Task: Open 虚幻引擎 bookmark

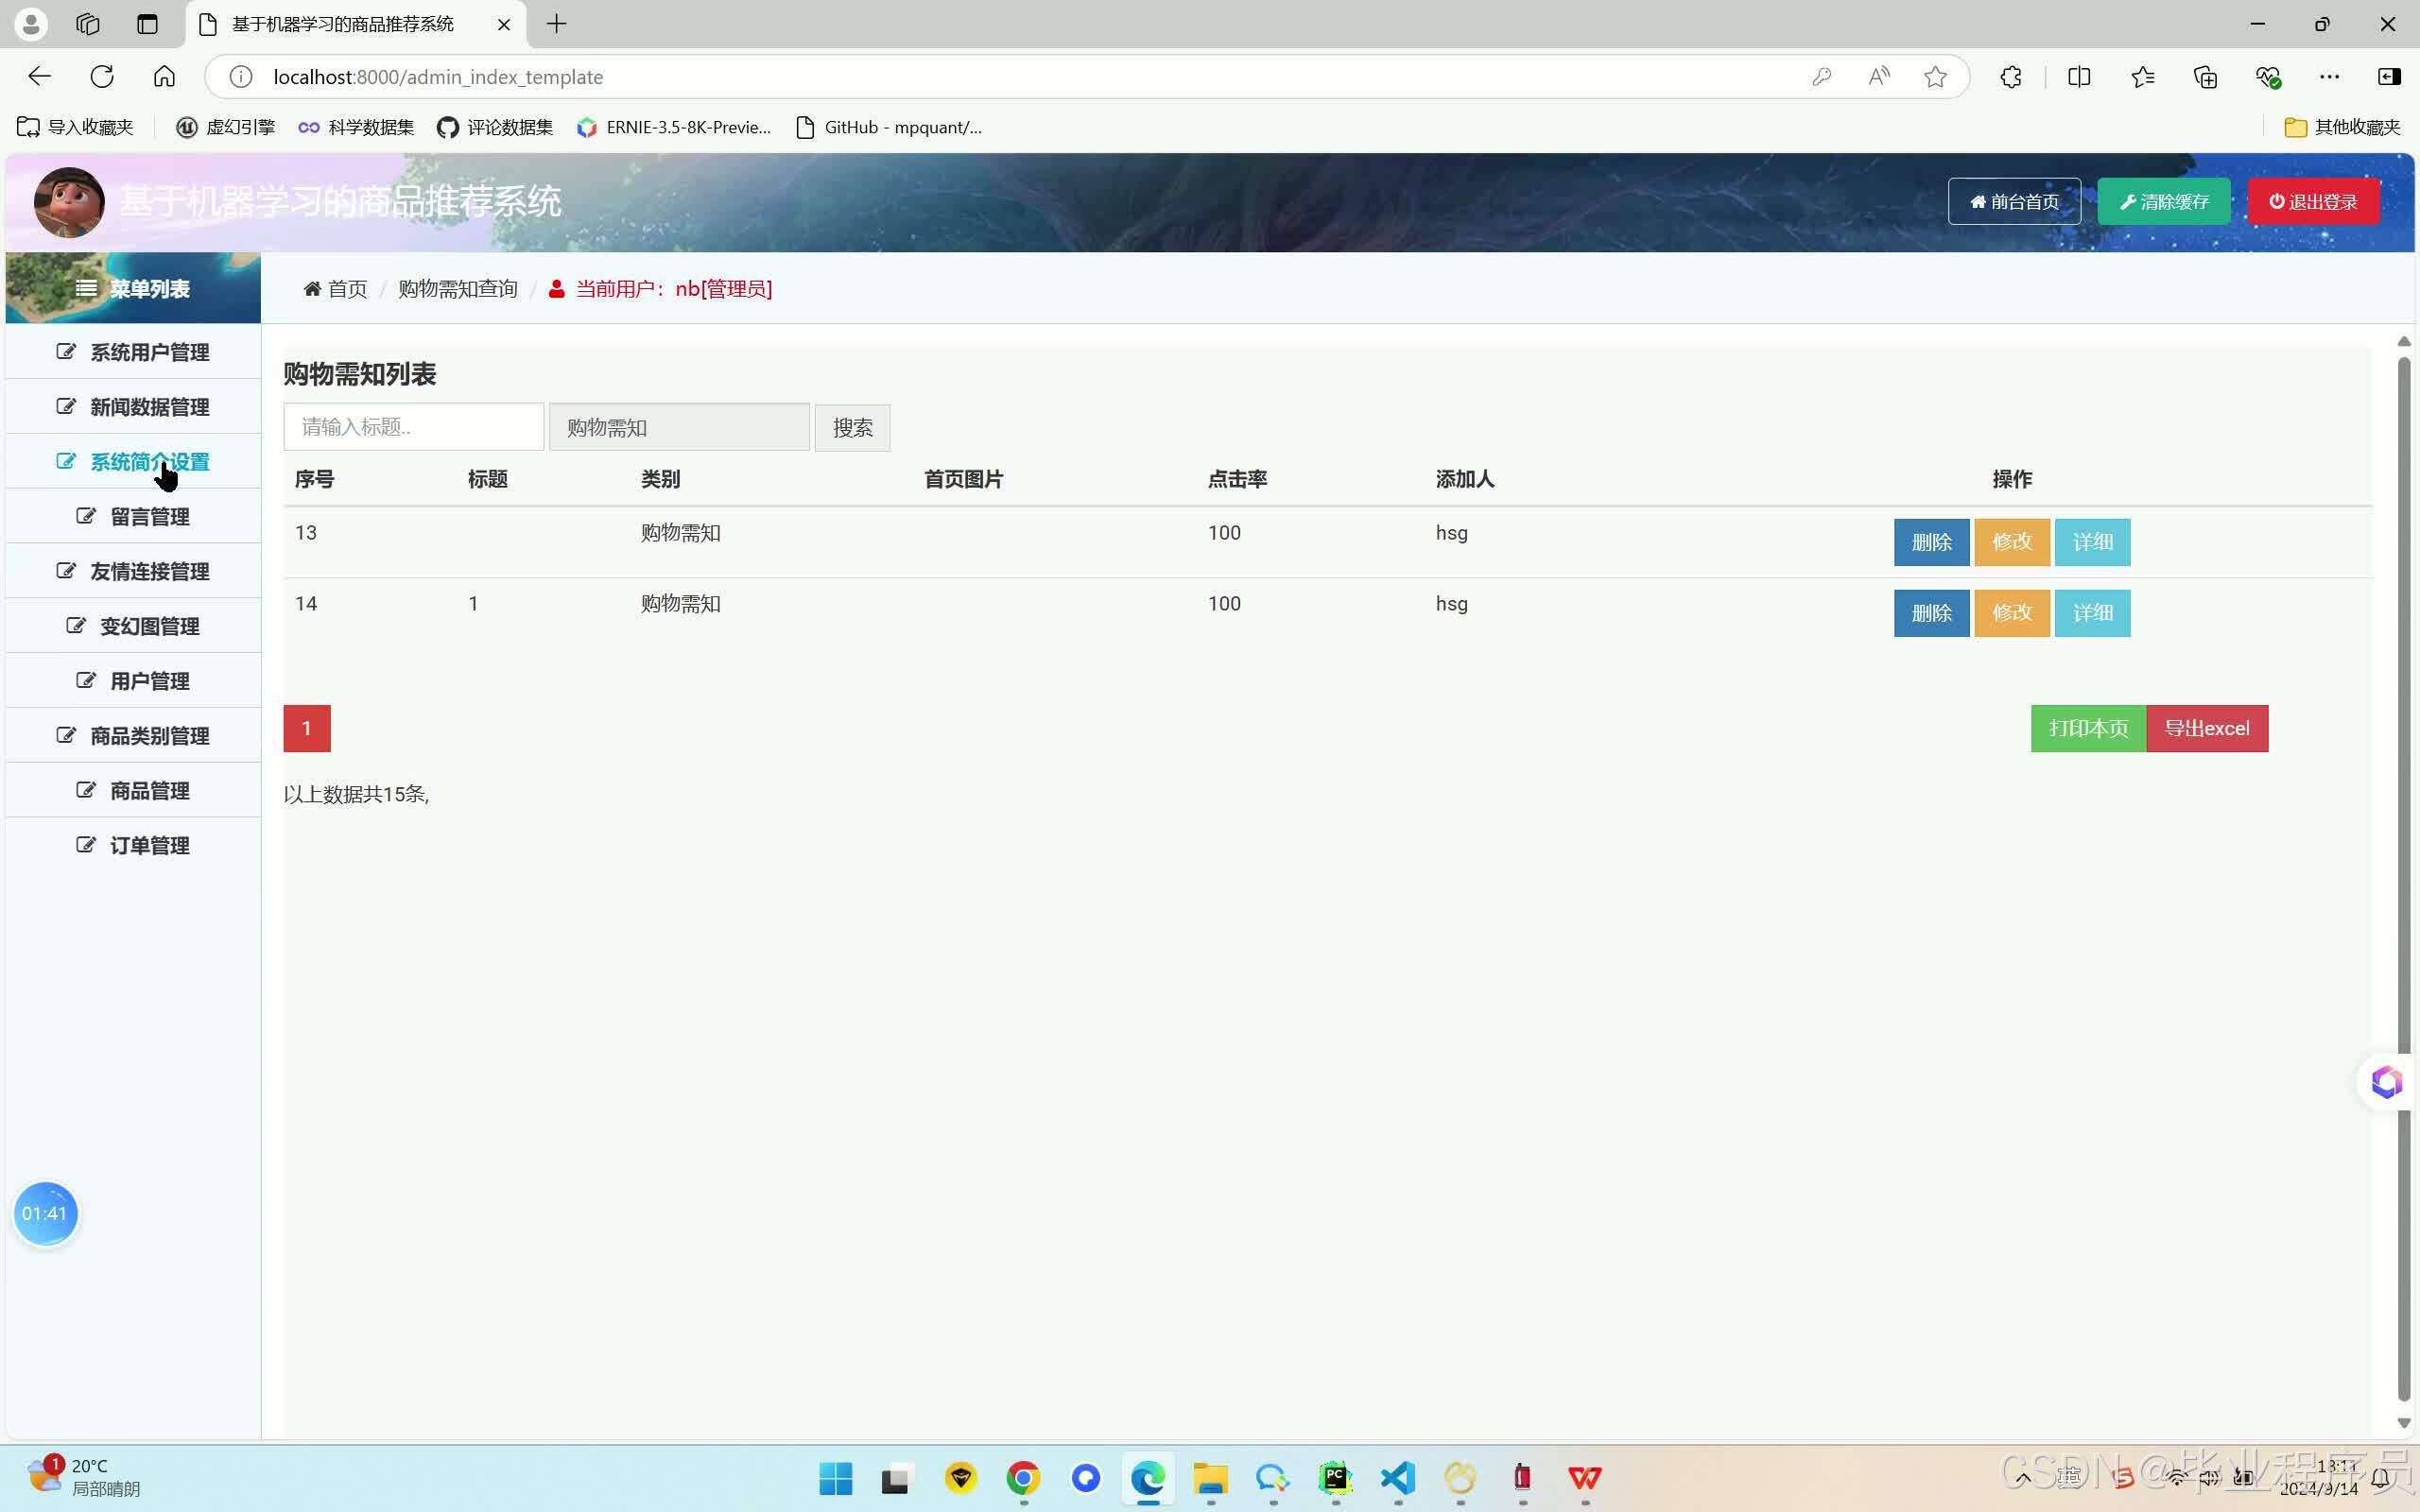Action: [x=225, y=127]
